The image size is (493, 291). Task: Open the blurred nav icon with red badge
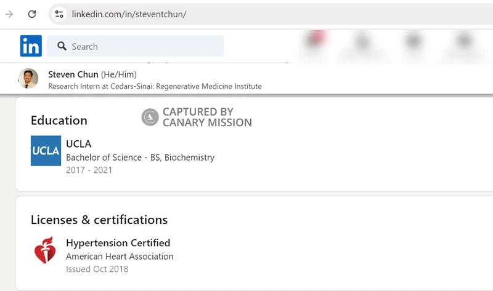(x=316, y=42)
